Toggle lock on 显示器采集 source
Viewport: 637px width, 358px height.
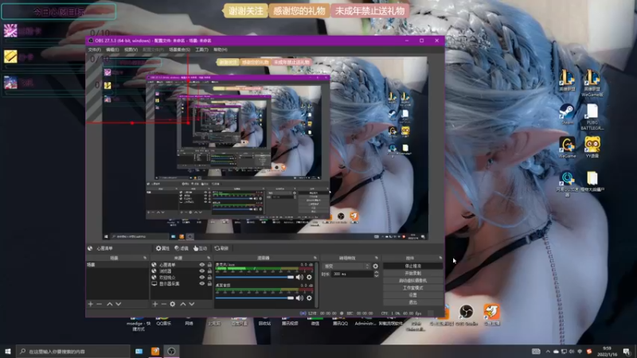tap(209, 284)
